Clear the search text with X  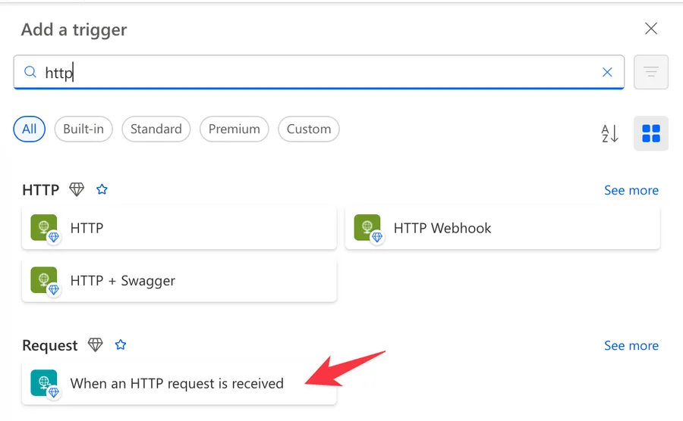click(607, 73)
